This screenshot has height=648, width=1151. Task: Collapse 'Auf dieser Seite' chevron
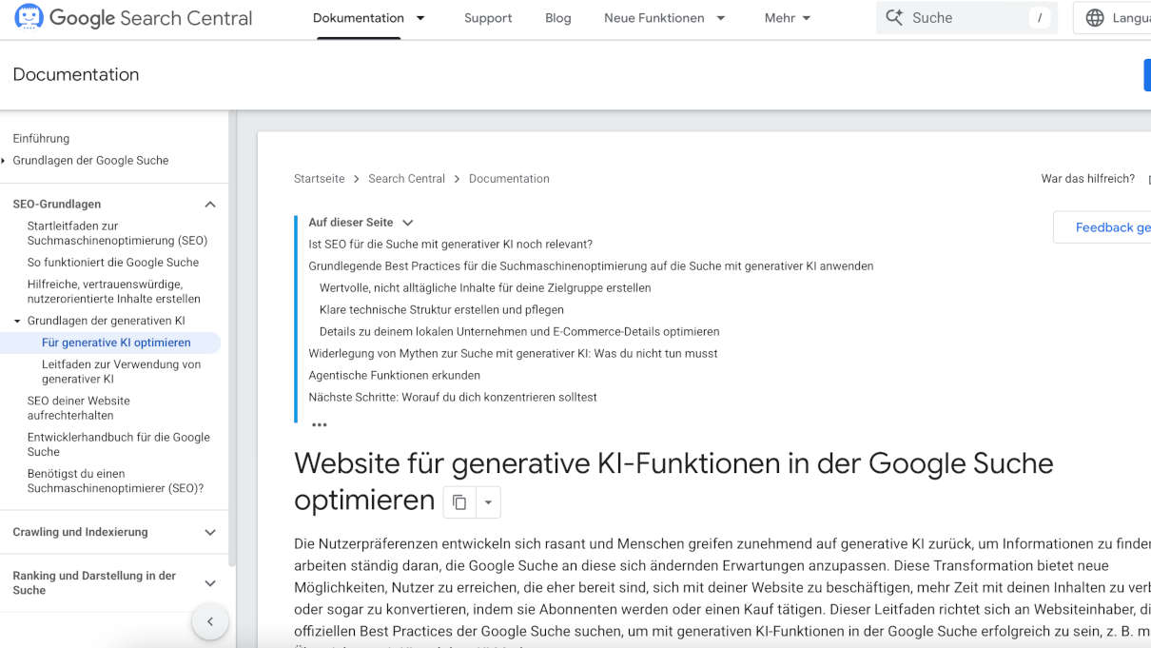click(x=408, y=223)
